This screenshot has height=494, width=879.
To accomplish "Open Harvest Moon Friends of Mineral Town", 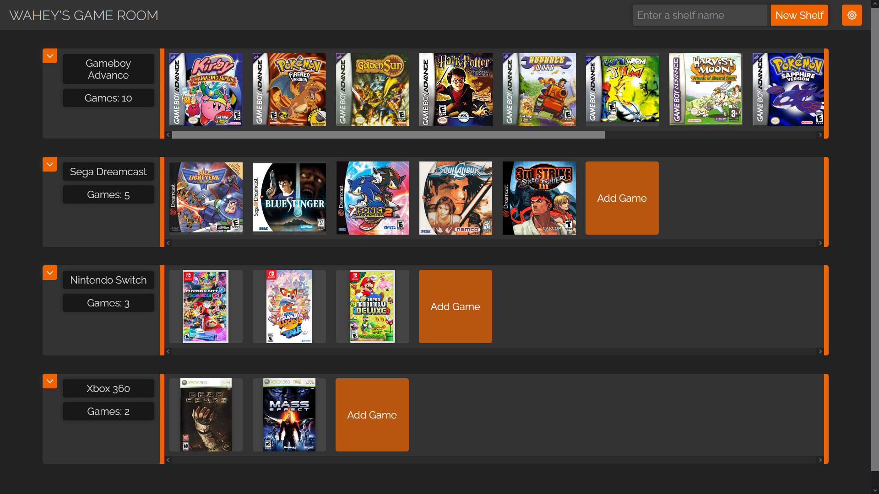I will pyautogui.click(x=706, y=90).
